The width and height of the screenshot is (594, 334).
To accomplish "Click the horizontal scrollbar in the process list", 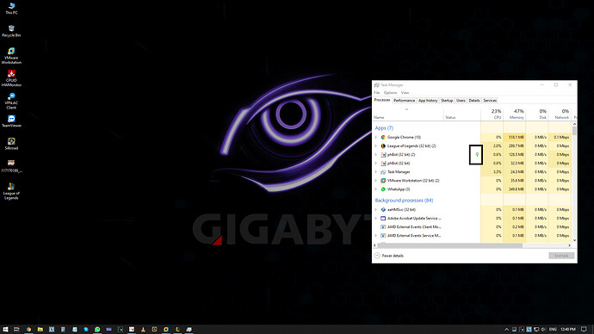I will tap(449, 245).
